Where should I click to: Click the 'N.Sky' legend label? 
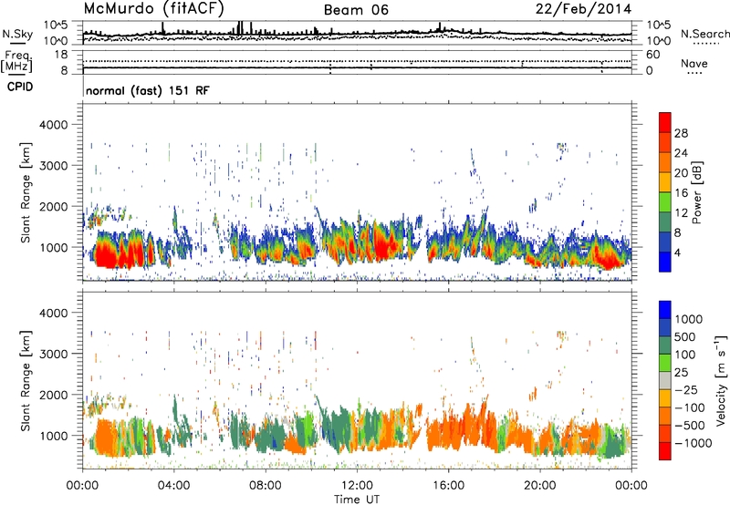coord(17,34)
